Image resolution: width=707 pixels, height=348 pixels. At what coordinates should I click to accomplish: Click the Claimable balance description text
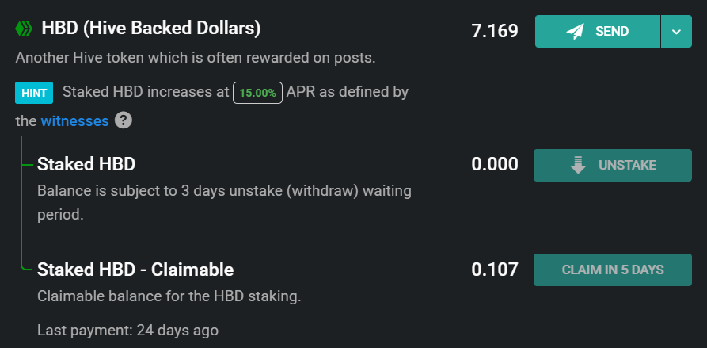point(169,296)
